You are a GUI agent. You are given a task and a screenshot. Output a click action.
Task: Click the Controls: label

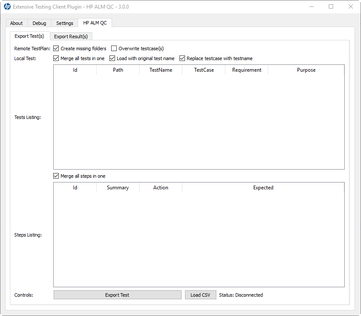pyautogui.click(x=24, y=295)
